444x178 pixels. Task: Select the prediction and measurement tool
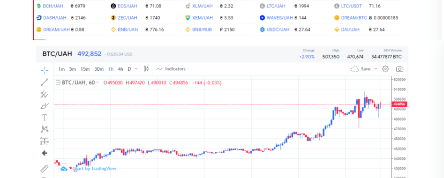44,141
